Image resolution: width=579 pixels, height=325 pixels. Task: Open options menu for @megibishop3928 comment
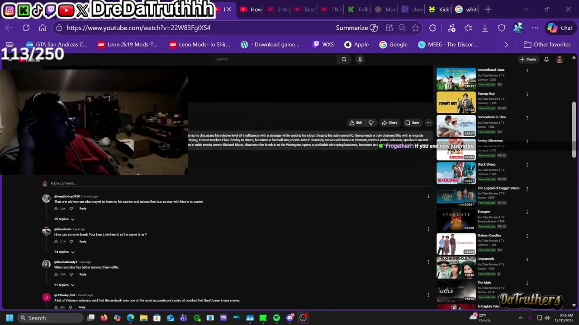pos(428,196)
